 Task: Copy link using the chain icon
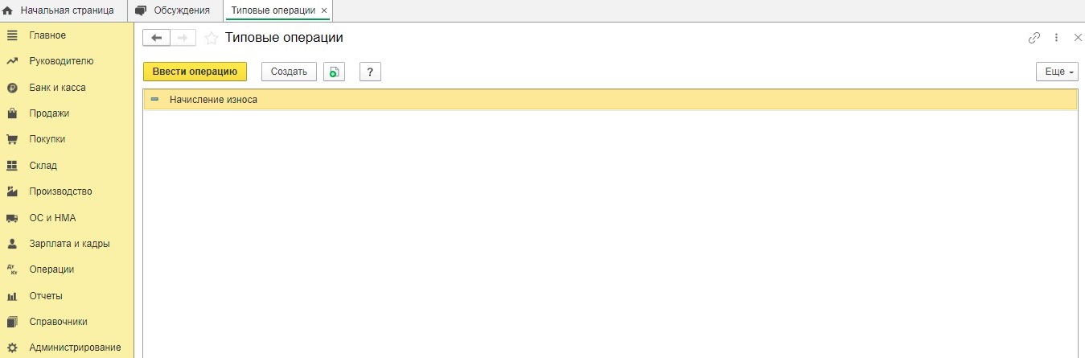tap(1034, 38)
